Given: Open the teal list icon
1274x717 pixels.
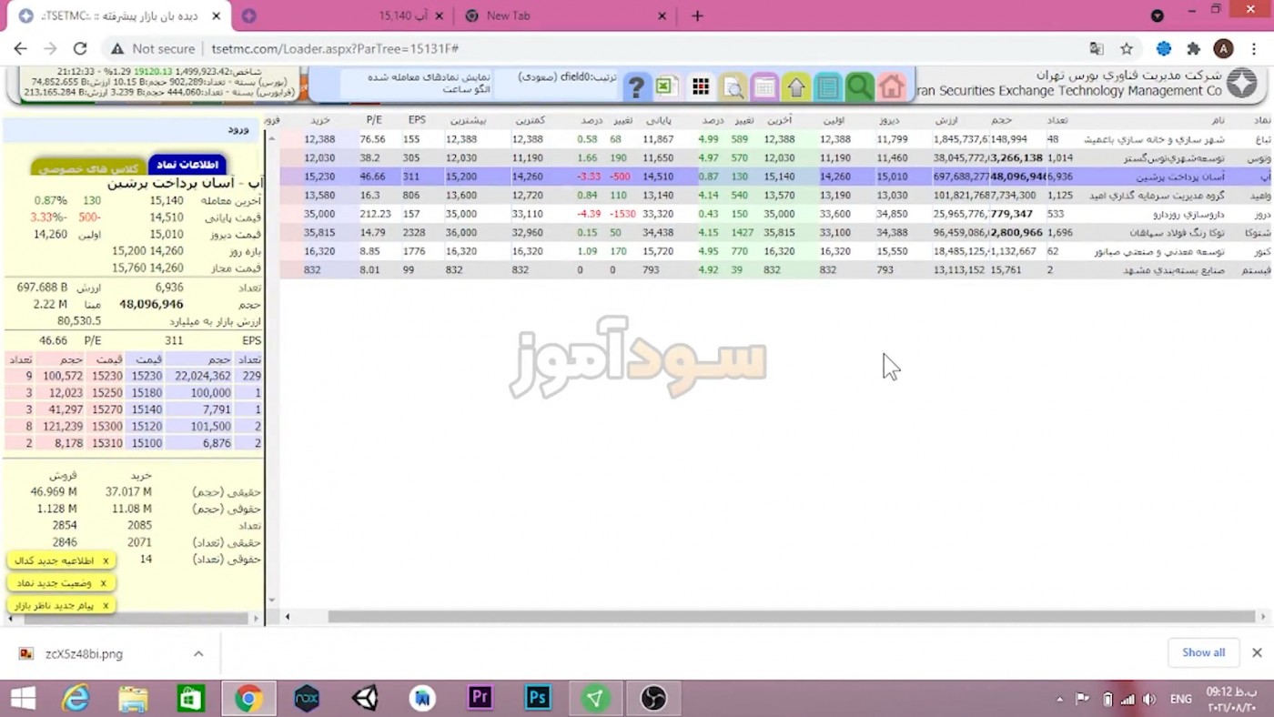Looking at the screenshot, I should click(828, 87).
